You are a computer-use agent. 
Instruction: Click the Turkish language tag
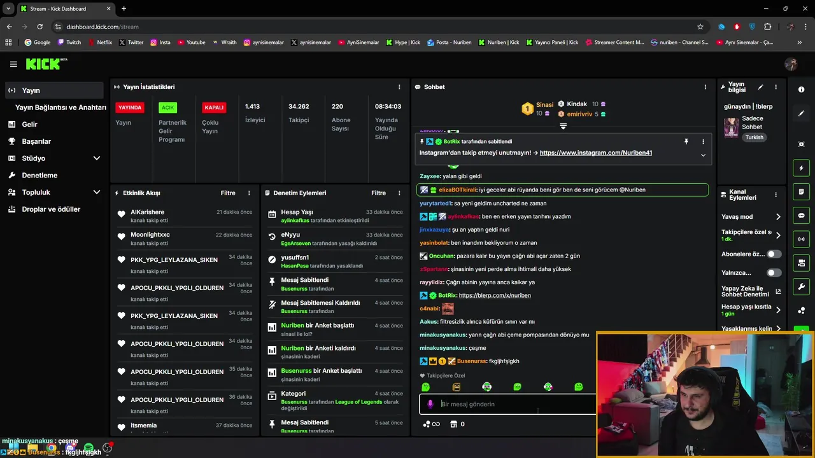[754, 137]
